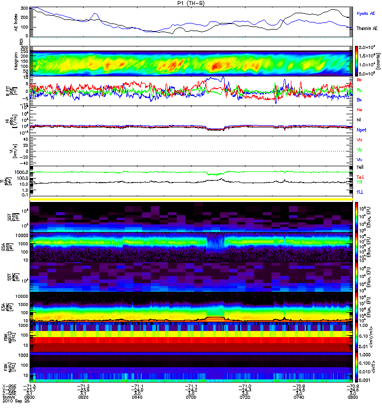
Task: Click the 0700 time tick label
Action: pyautogui.click(x=191, y=397)
